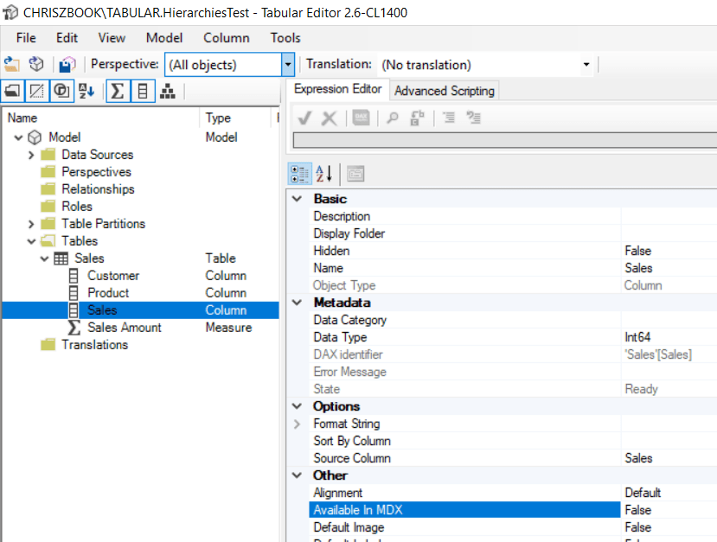The height and width of the screenshot is (542, 717).
Task: Click Relationships folder icon
Action: point(48,189)
